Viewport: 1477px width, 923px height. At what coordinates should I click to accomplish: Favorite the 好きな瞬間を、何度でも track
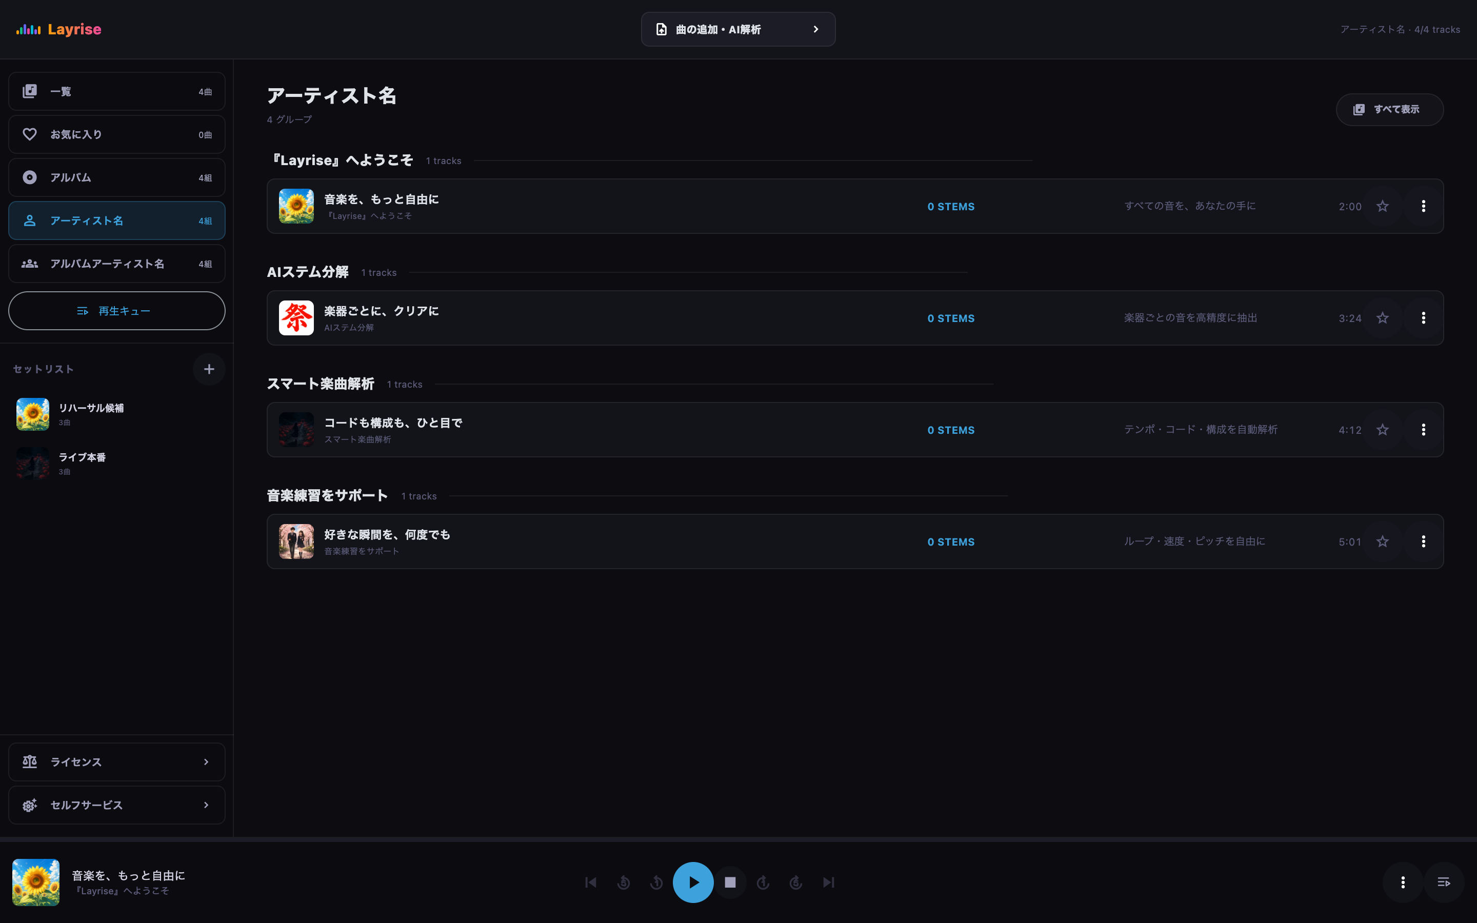click(1383, 541)
